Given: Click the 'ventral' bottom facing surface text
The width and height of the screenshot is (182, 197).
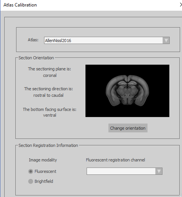Looking at the screenshot, I should (49, 115).
